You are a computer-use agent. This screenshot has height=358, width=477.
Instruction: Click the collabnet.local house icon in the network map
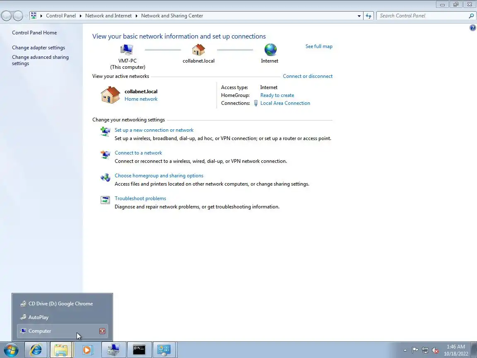click(198, 50)
